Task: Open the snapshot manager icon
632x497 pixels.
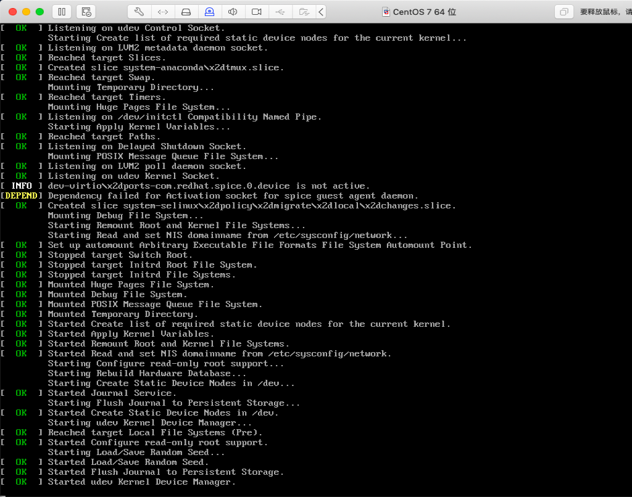Action: [86, 12]
